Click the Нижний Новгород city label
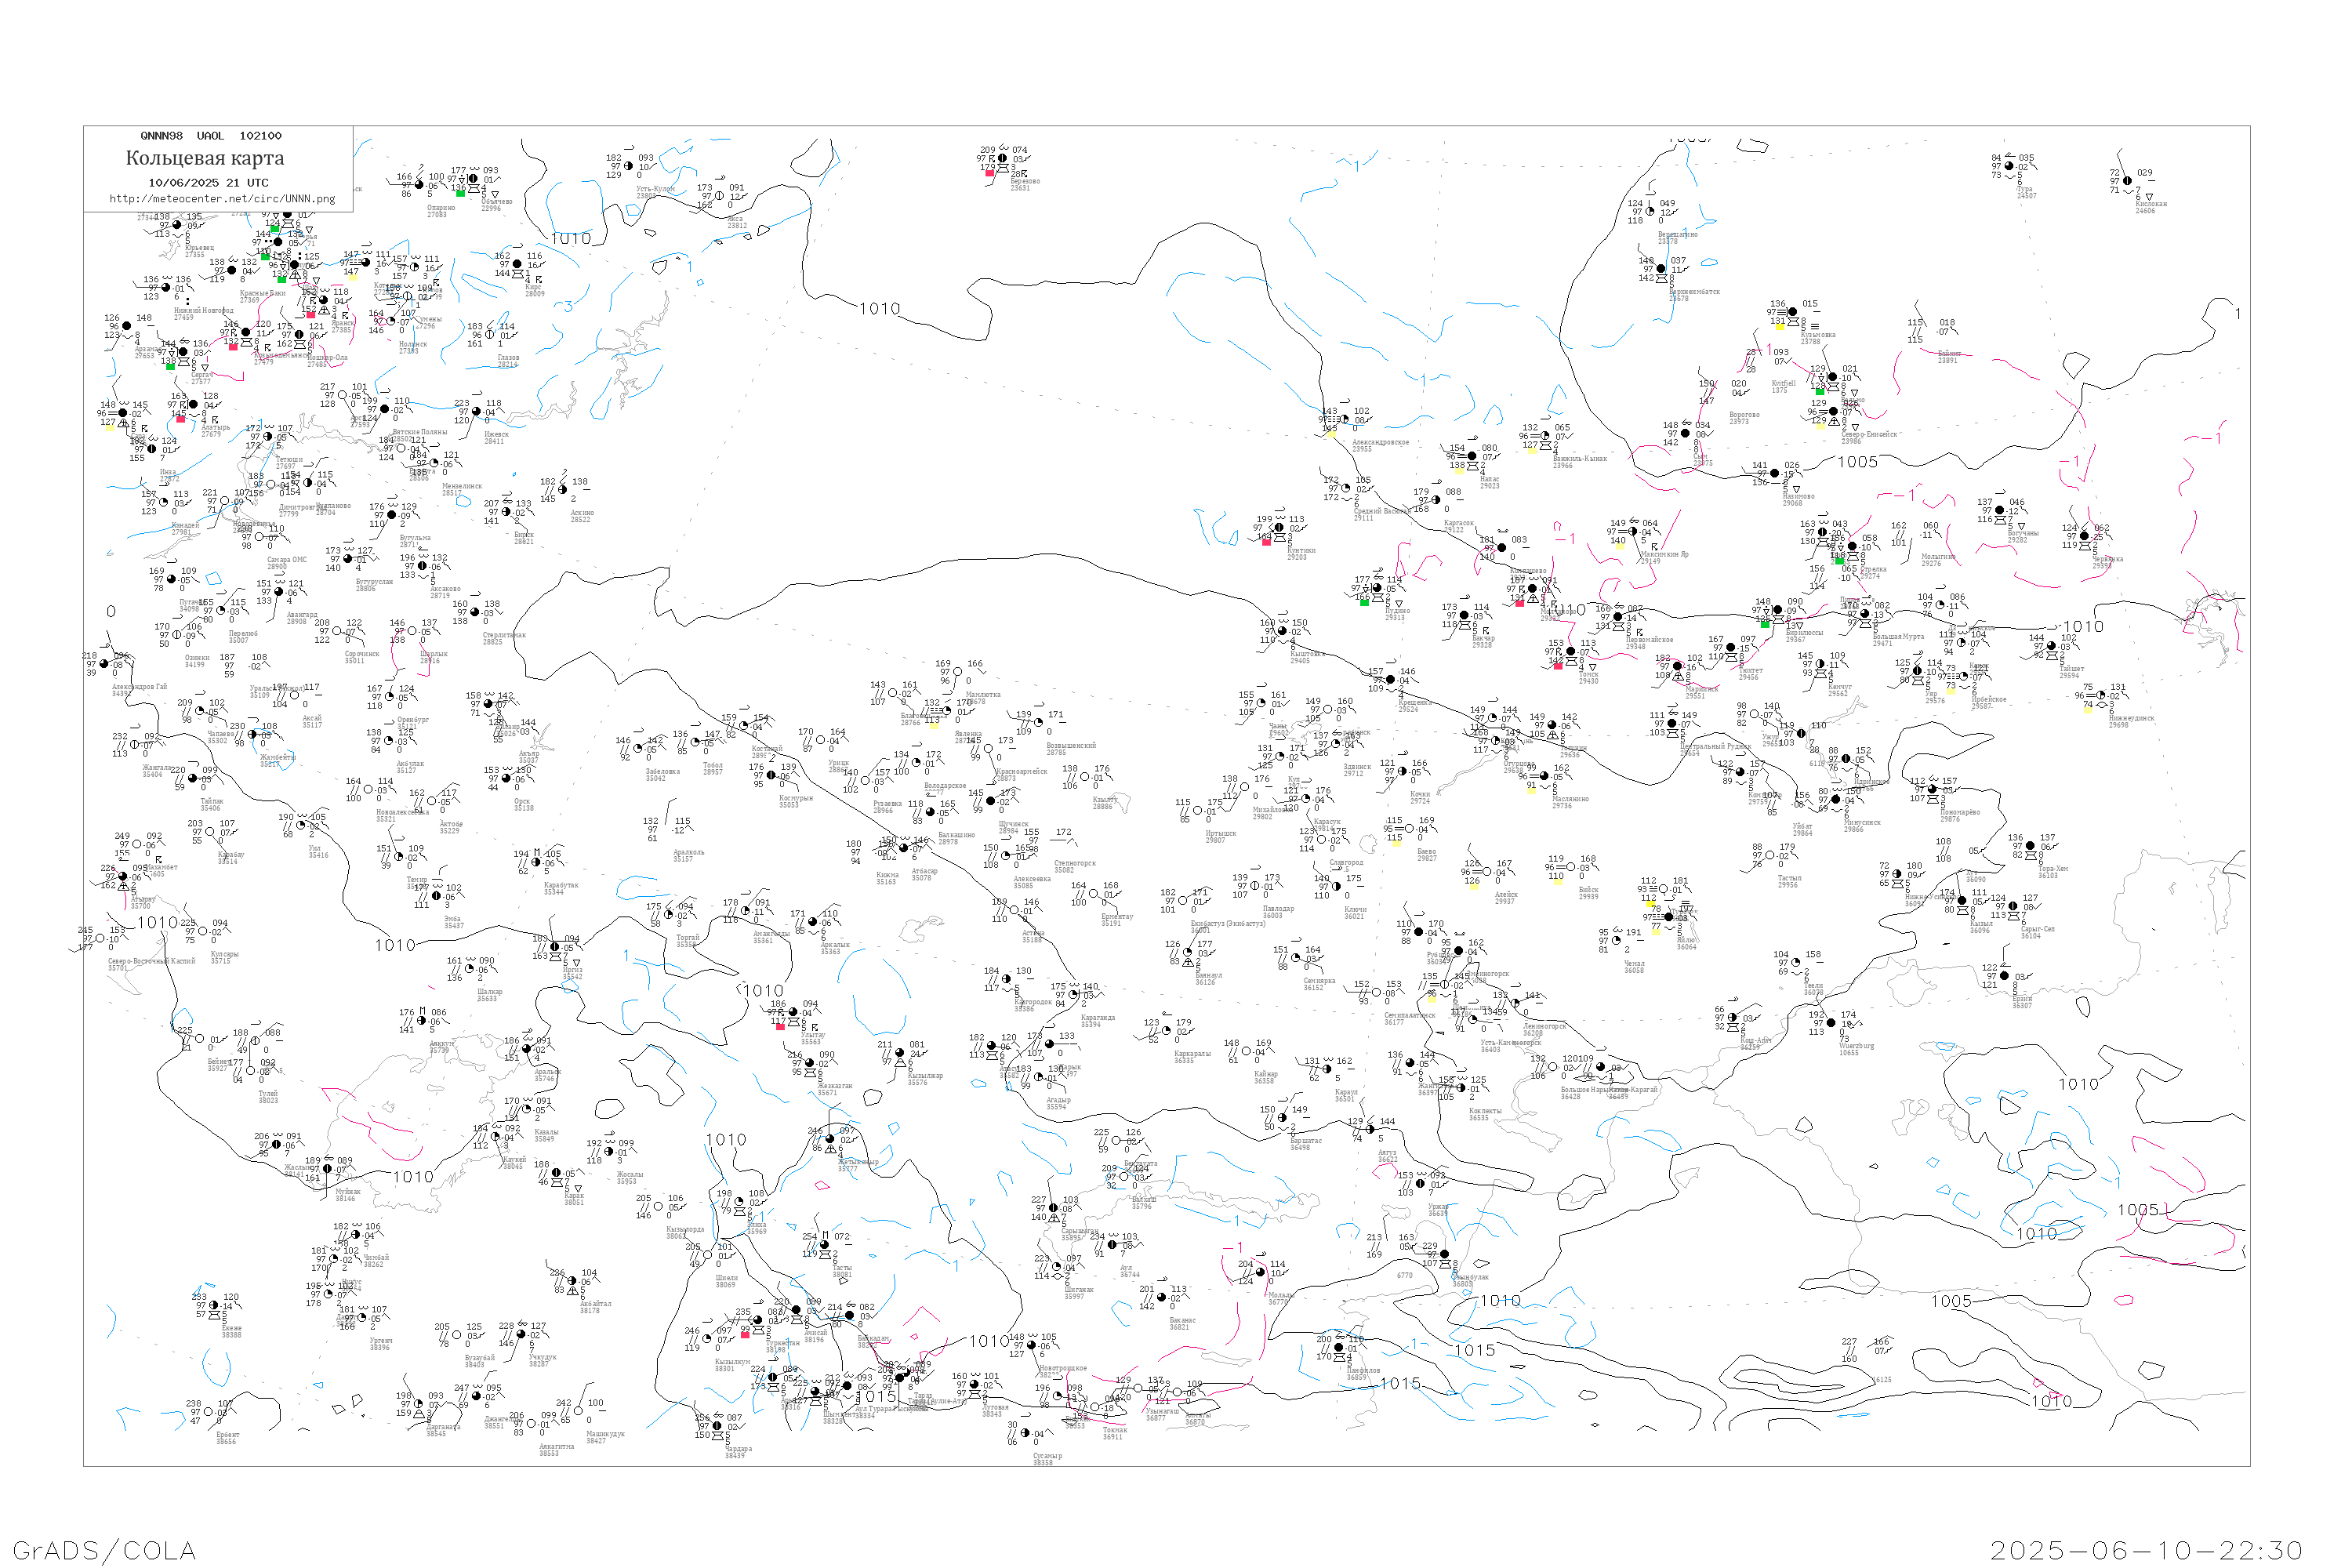Viewport: 2352px width, 1568px height. click(204, 310)
